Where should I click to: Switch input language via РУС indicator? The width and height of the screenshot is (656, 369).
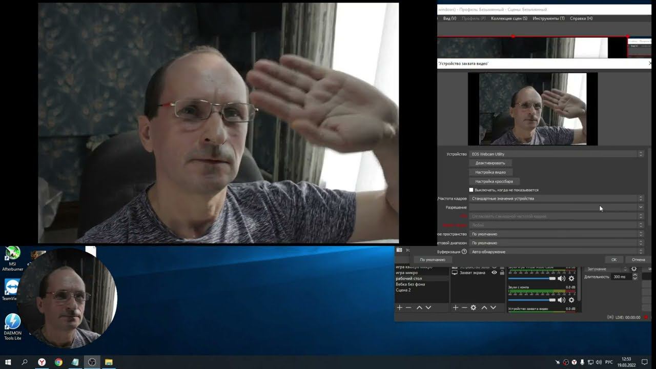pos(609,362)
